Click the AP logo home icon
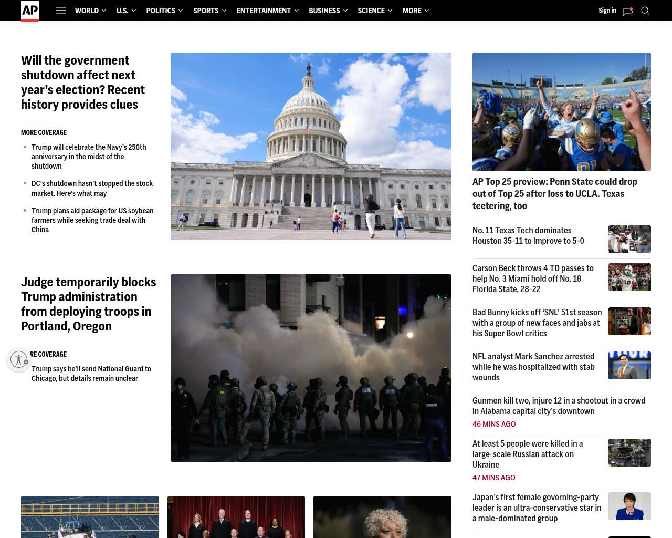This screenshot has height=538, width=672. (x=30, y=11)
